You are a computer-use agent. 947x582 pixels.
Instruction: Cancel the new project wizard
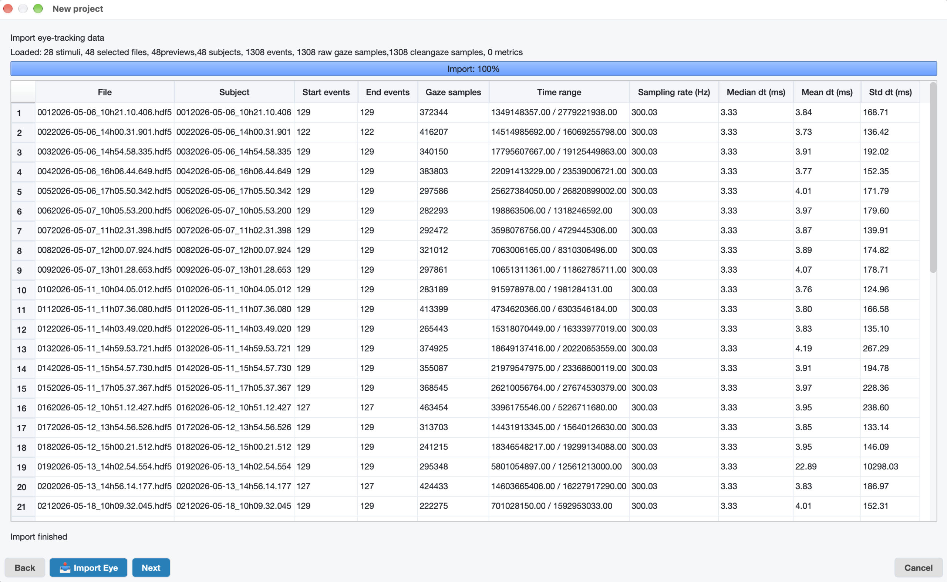pyautogui.click(x=918, y=568)
